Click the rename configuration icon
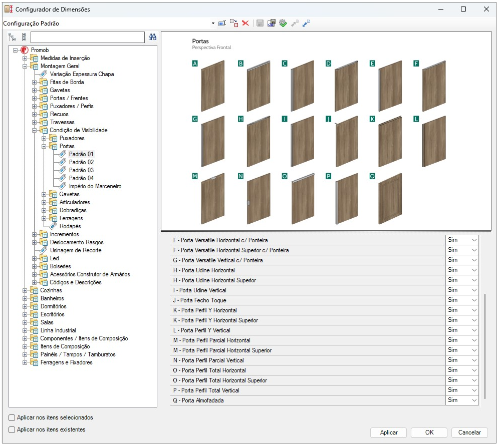Image resolution: width=499 pixels, height=447 pixels. (x=222, y=23)
